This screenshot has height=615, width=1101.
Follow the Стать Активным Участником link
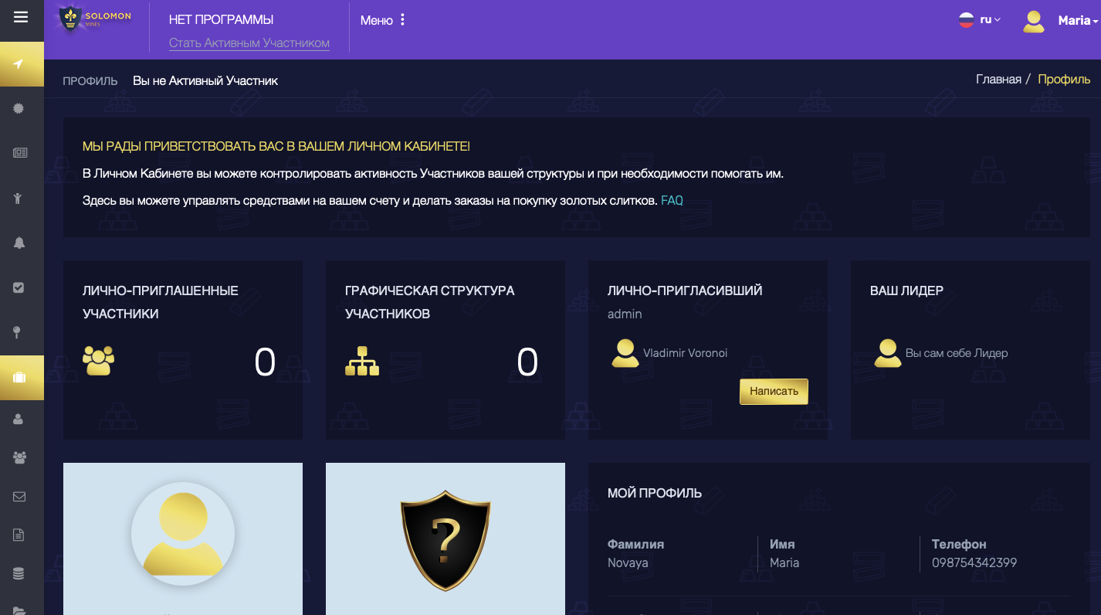tap(249, 43)
